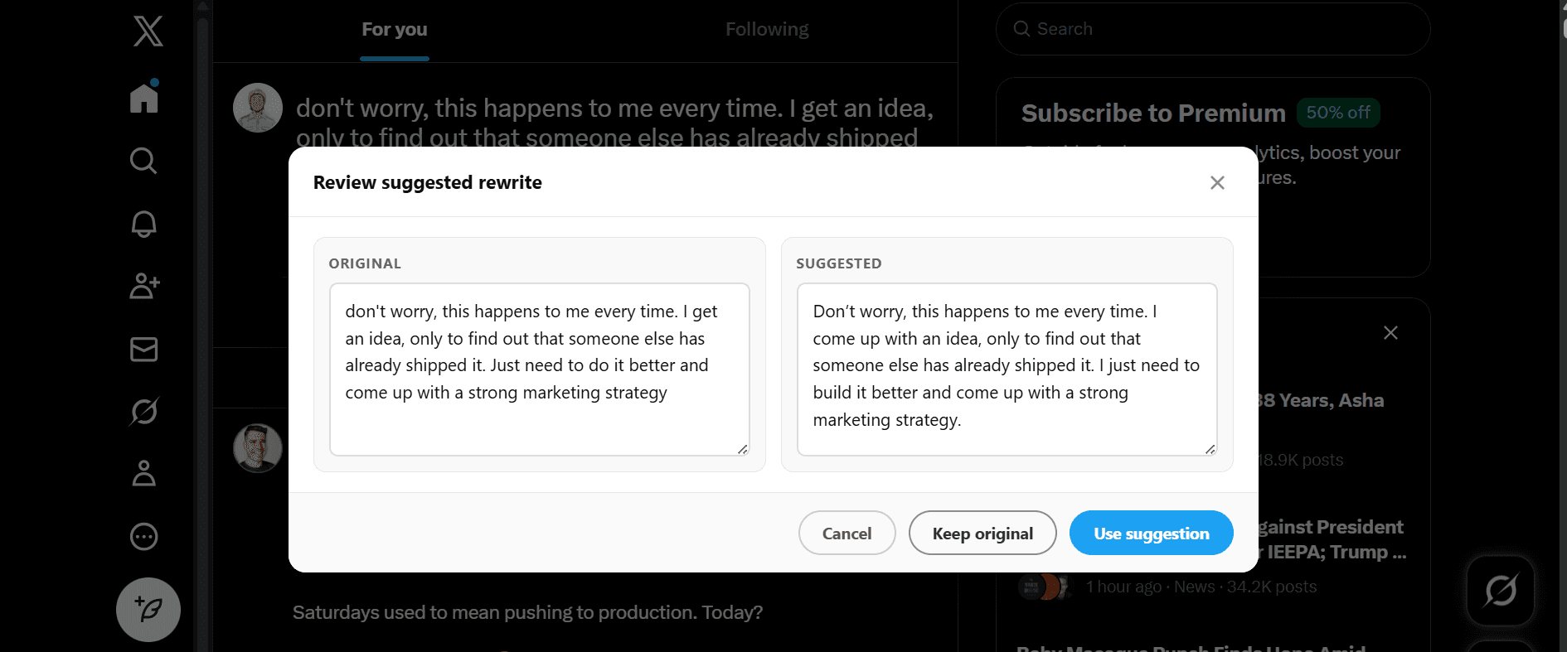The image size is (1567, 652).
Task: Open Grok icon in sidebar
Action: click(143, 411)
